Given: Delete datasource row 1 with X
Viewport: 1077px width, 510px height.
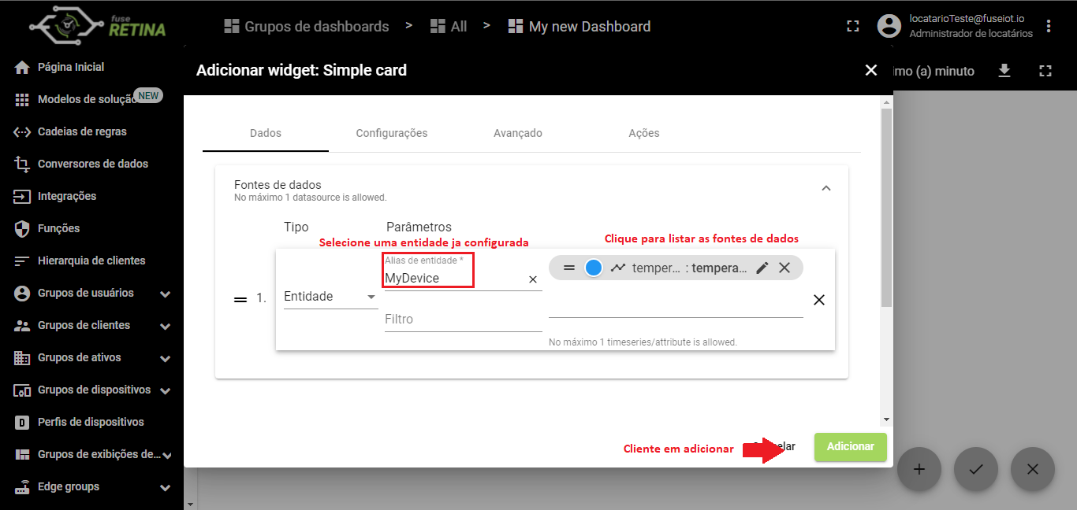Looking at the screenshot, I should 819,300.
